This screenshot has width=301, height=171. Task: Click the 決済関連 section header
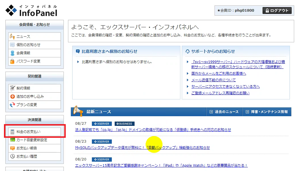(35, 120)
